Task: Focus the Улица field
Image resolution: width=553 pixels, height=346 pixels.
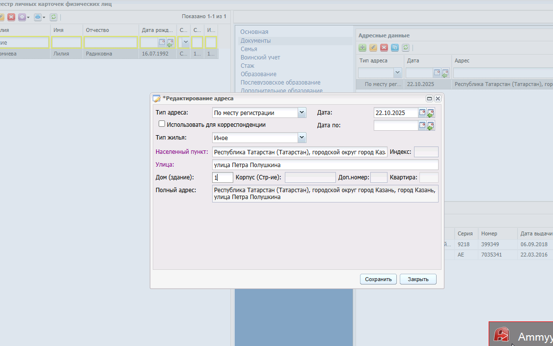Action: pos(325,165)
